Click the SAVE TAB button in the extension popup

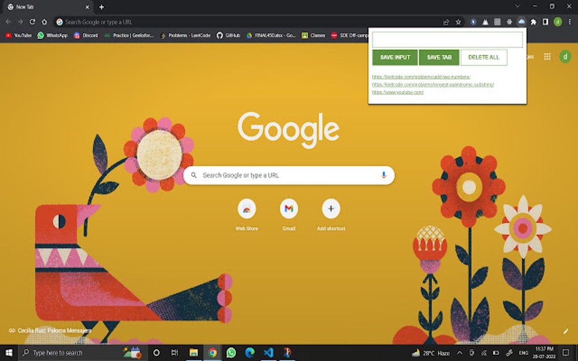(439, 57)
